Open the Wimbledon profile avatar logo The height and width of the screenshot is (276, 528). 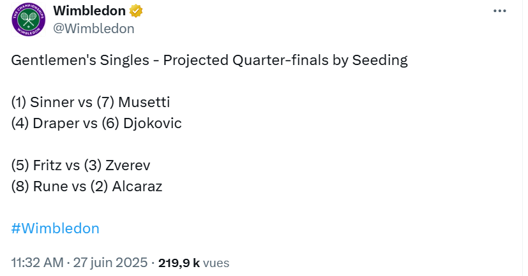(x=29, y=20)
